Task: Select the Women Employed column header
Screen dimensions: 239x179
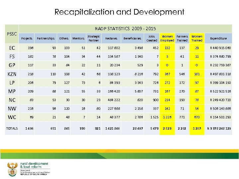Action: (167, 38)
